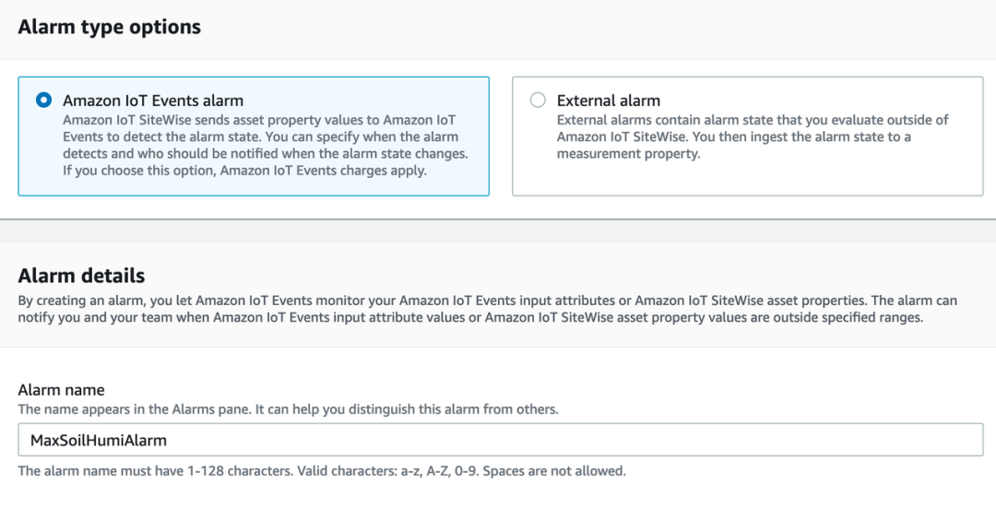Click the External alarm description text
The height and width of the screenshot is (508, 996).
point(752,128)
